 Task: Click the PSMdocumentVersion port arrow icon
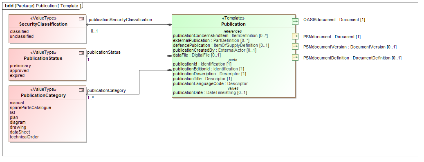pos(295,46)
